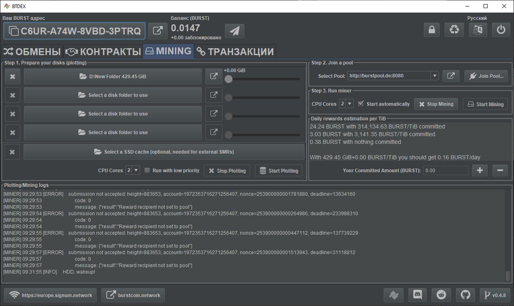The height and width of the screenshot is (306, 514).
Task: Select a SSD cache folder
Action: click(164, 152)
